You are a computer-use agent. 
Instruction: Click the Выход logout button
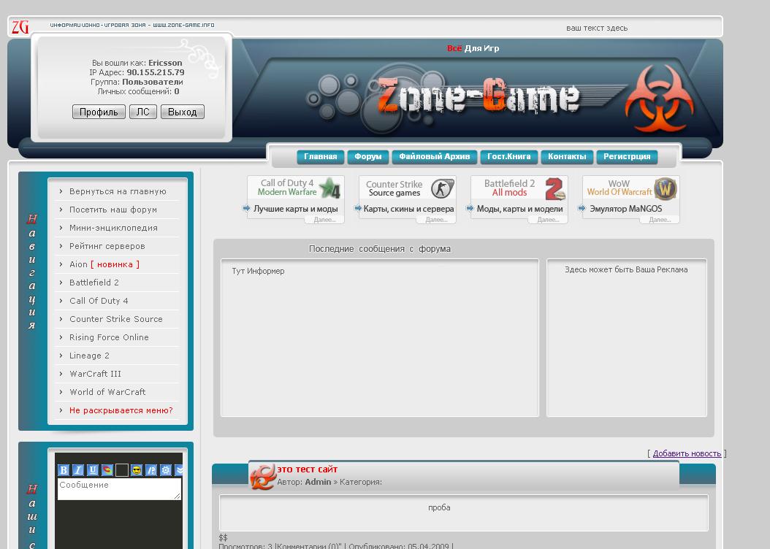[x=182, y=112]
